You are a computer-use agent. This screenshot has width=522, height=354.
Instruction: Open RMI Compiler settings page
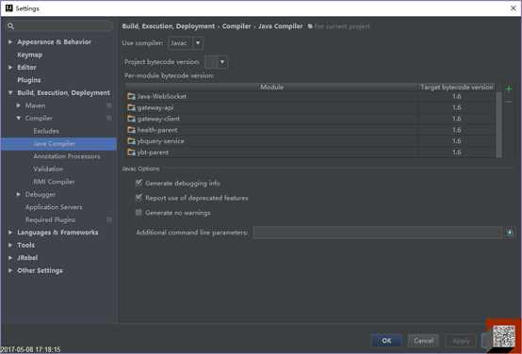(54, 182)
